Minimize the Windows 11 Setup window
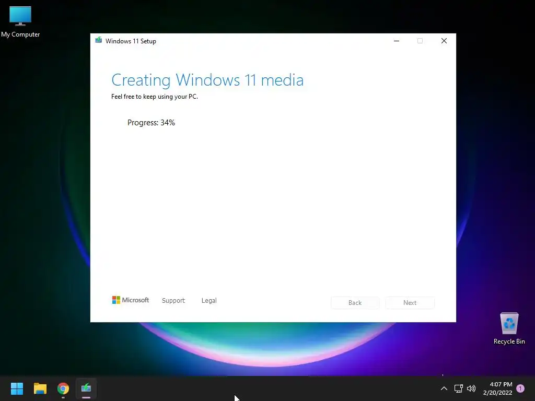The height and width of the screenshot is (401, 535). 397,41
